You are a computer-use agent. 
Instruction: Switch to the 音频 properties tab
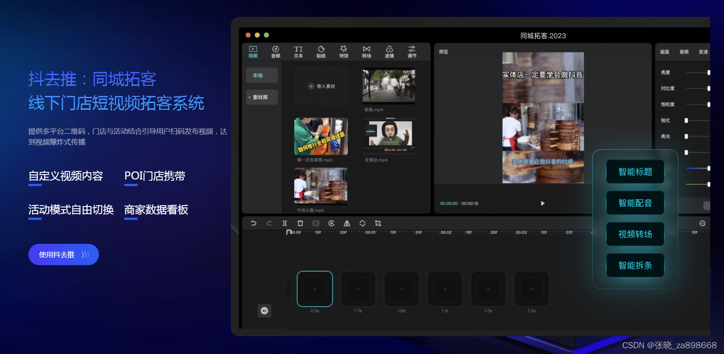[x=684, y=52]
